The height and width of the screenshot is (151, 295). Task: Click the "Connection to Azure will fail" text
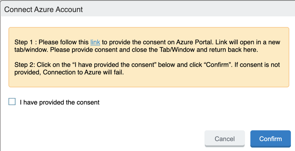coord(83,72)
